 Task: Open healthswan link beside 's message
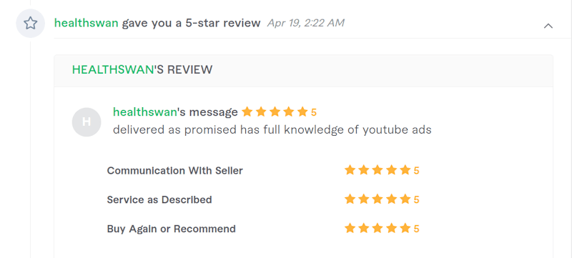pos(145,112)
